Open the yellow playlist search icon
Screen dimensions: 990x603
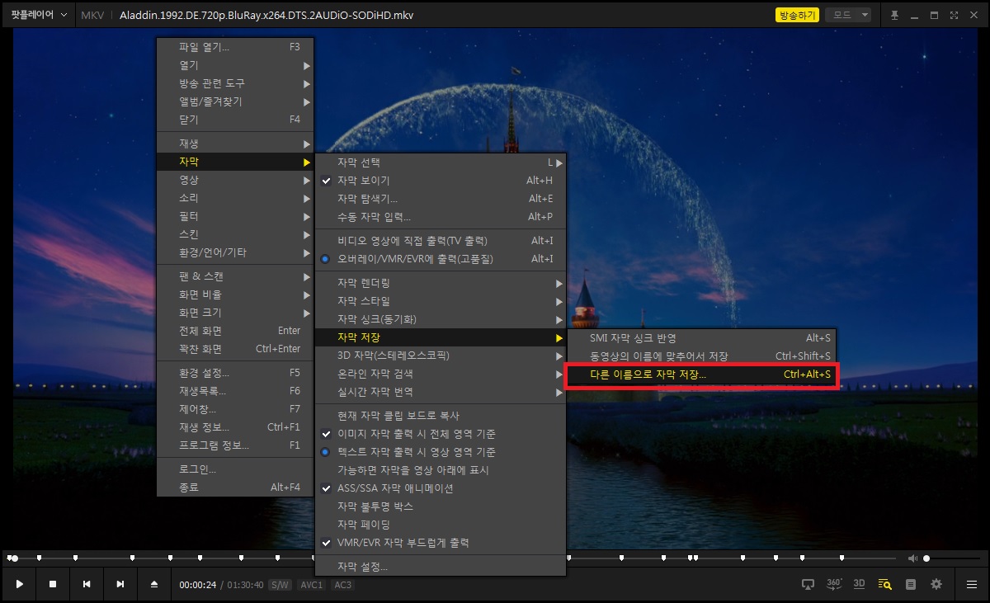coord(885,584)
